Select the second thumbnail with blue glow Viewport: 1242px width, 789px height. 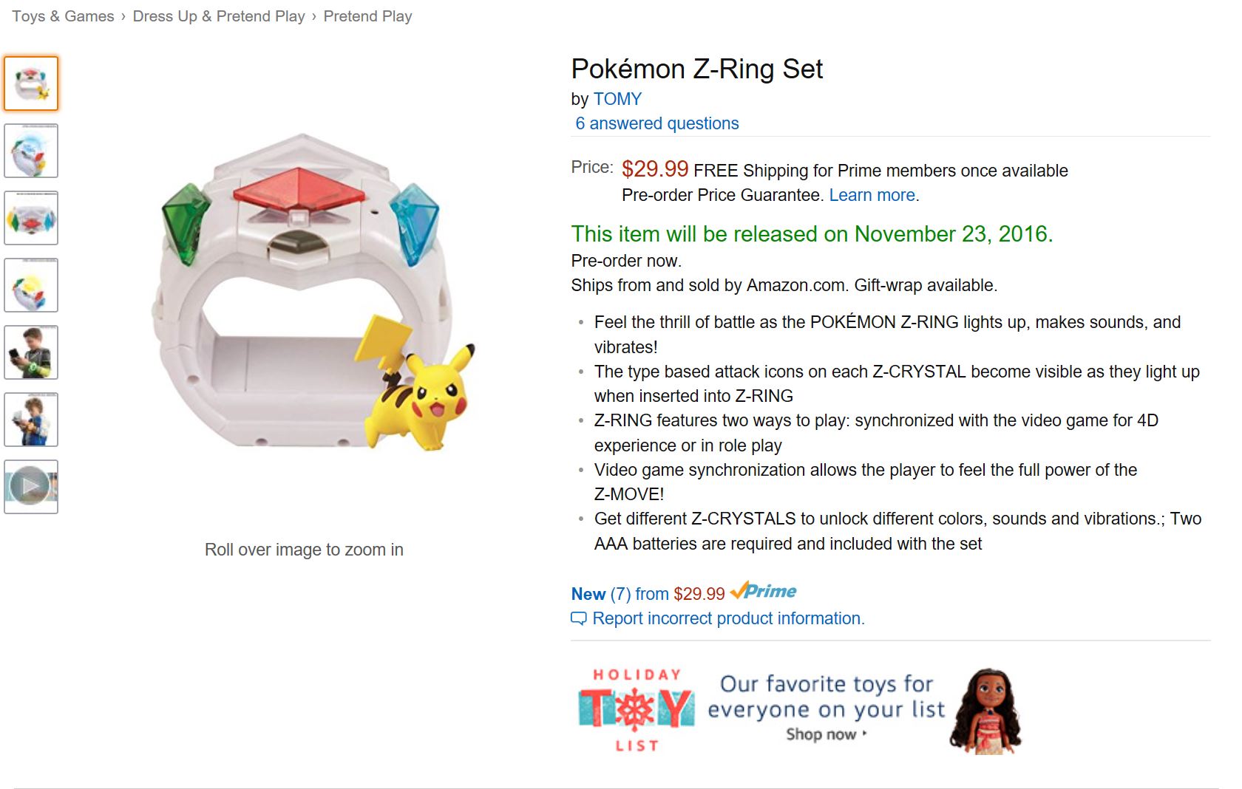pyautogui.click(x=31, y=151)
